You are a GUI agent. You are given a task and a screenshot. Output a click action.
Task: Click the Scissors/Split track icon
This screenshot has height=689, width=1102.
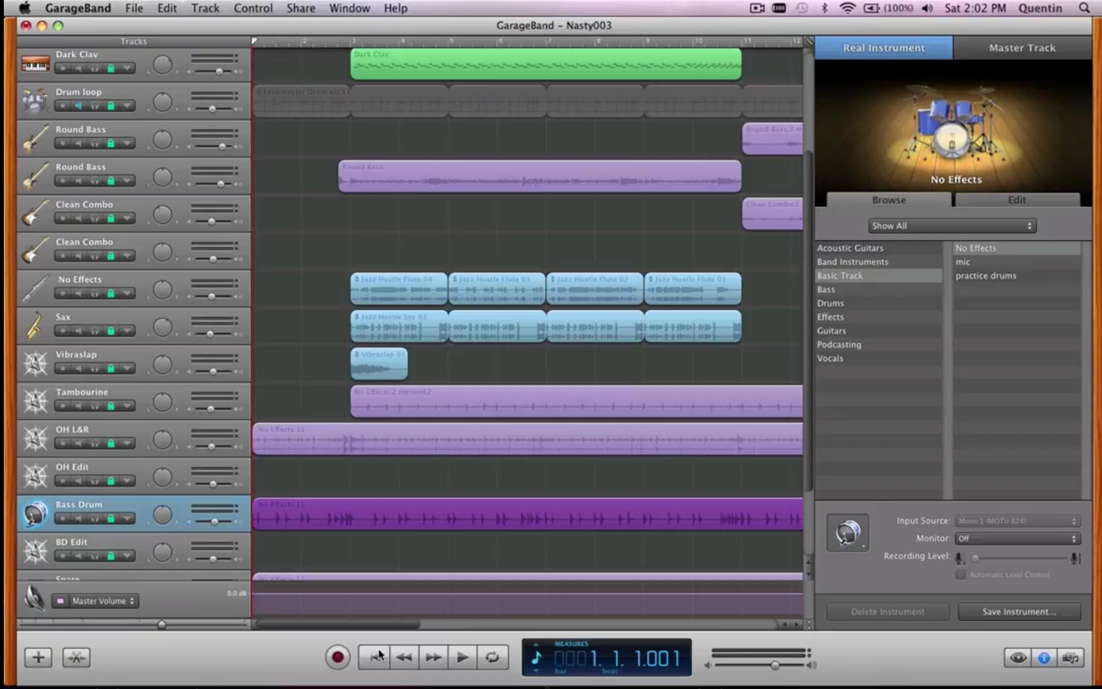tap(76, 656)
